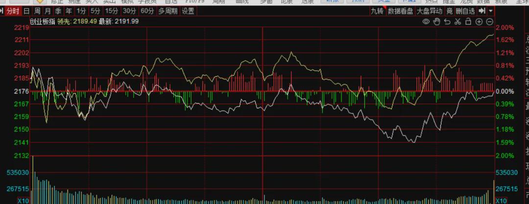The height and width of the screenshot is (204, 529).
Task: Open the 多周期 multi-period view
Action: tap(168, 11)
